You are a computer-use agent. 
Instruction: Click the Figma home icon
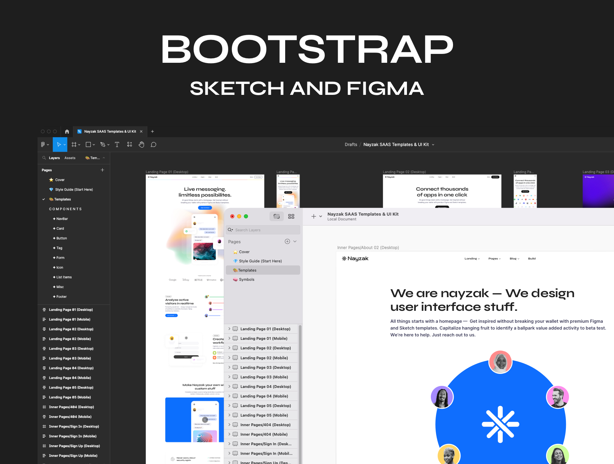[x=67, y=131]
